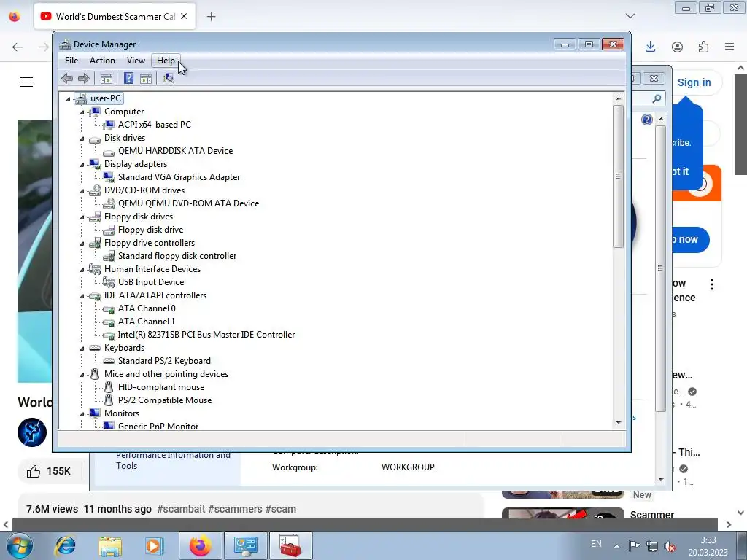Open a new Firefox tab
This screenshot has width=747, height=560.
coord(211,17)
